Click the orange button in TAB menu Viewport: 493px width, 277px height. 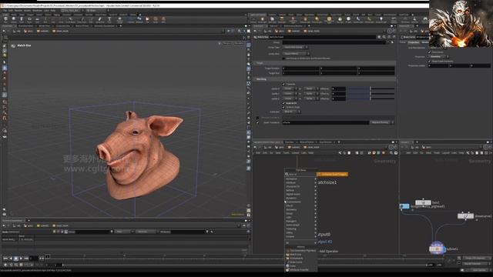[x=332, y=175]
